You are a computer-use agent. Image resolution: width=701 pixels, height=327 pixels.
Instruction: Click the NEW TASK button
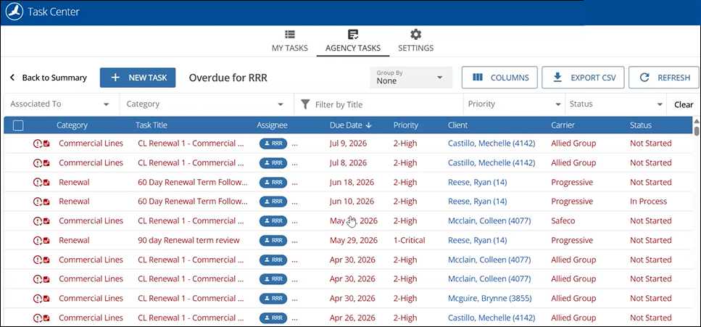tap(138, 78)
